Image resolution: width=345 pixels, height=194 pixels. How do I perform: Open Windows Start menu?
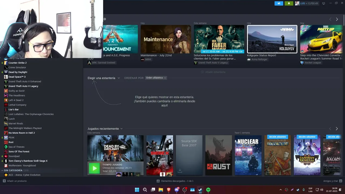(x=137, y=190)
